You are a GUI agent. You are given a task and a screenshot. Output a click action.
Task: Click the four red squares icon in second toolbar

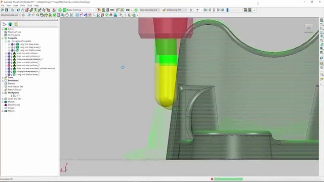[x=90, y=15]
